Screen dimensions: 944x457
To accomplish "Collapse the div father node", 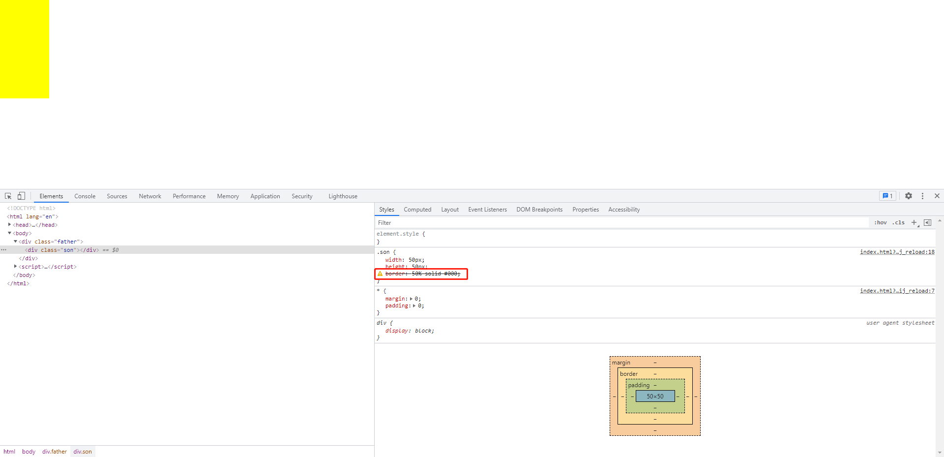I will point(15,242).
